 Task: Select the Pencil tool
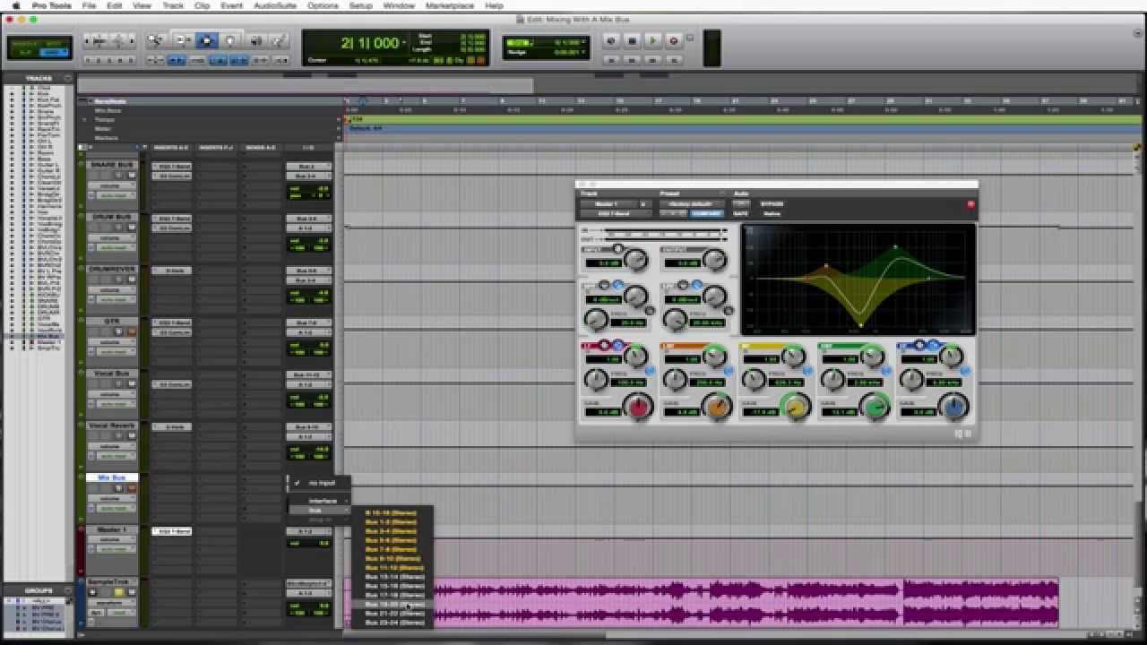(279, 40)
